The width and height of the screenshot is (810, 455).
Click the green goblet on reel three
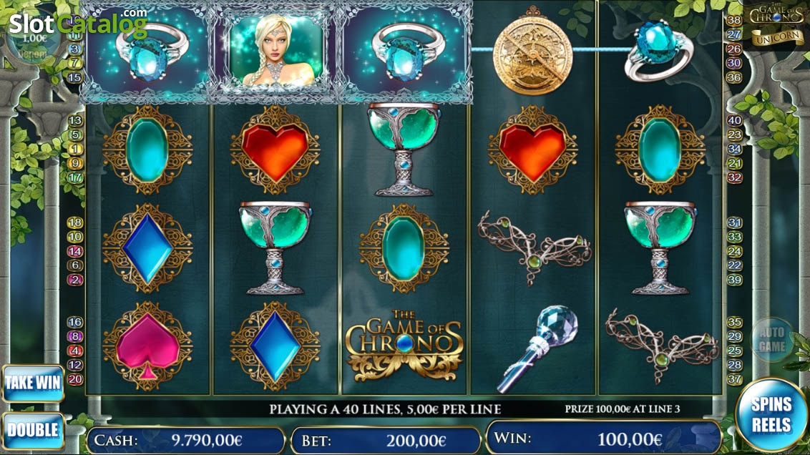(404, 150)
